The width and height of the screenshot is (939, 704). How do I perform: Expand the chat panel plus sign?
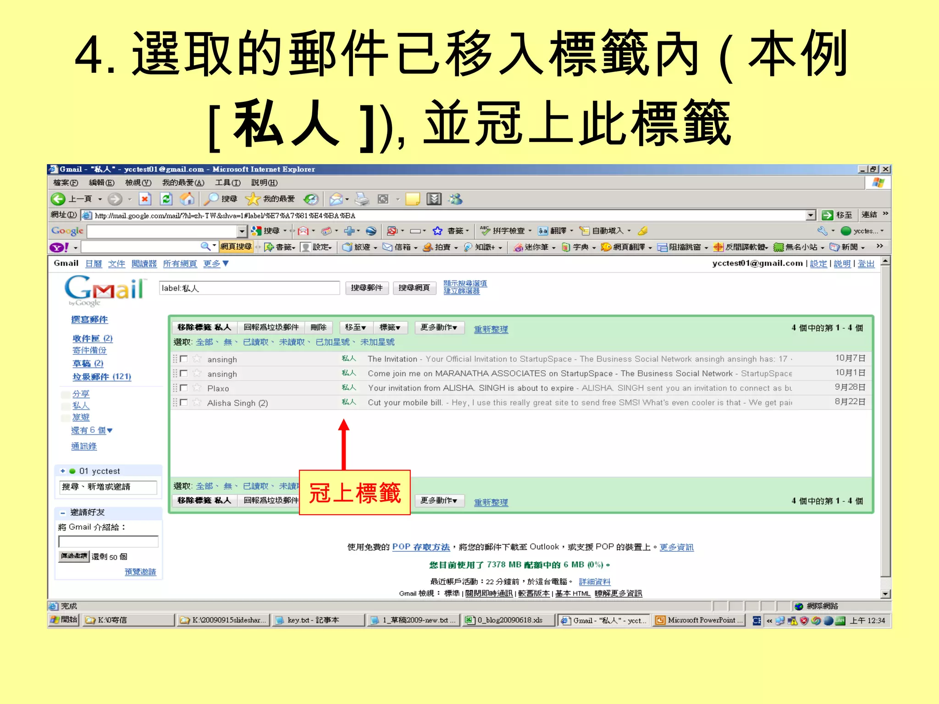click(63, 471)
